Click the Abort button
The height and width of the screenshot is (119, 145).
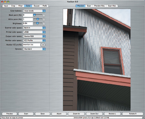click(59, 114)
